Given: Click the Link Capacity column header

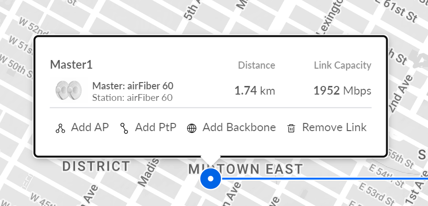Looking at the screenshot, I should point(342,65).
